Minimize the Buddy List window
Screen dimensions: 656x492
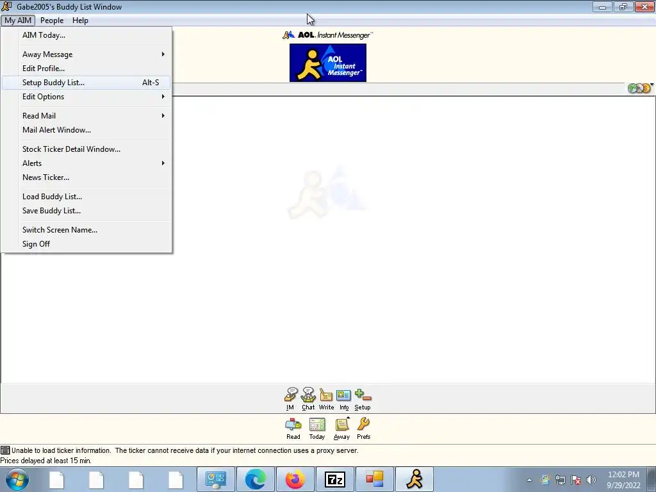[x=602, y=6]
